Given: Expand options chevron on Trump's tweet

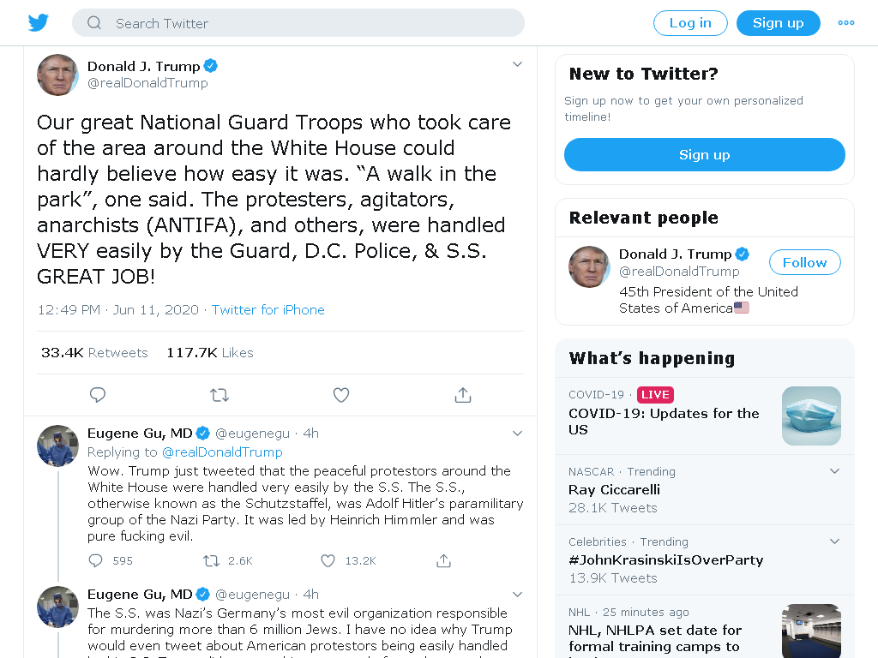Looking at the screenshot, I should 517,64.
